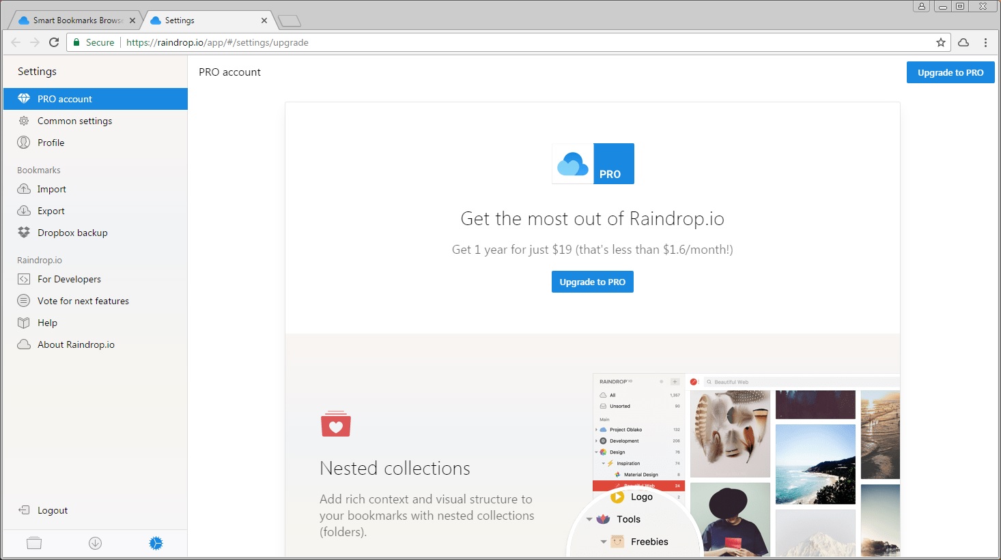Click the Secure padlock site info
This screenshot has width=1001, height=560.
point(94,42)
